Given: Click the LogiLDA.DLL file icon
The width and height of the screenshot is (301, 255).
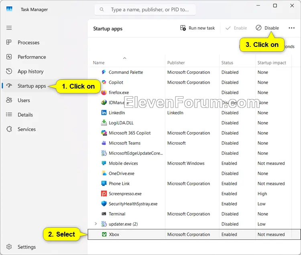Looking at the screenshot, I should 104,123.
